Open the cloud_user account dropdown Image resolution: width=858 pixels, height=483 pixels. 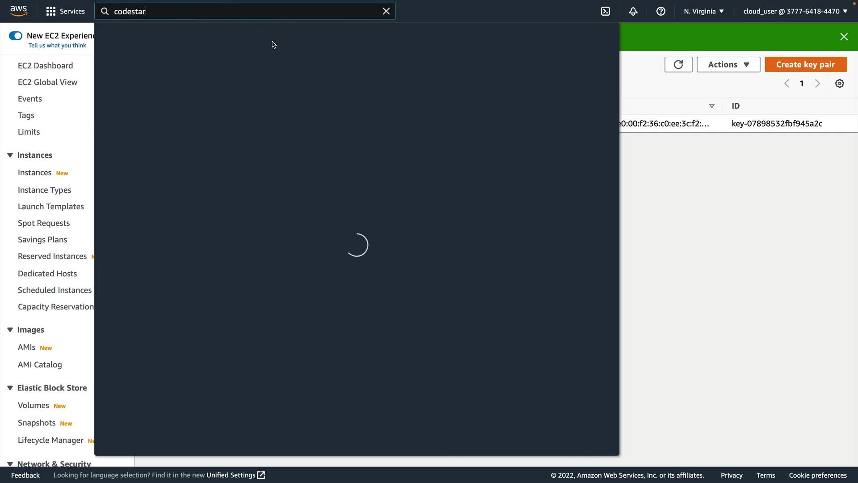tap(795, 11)
